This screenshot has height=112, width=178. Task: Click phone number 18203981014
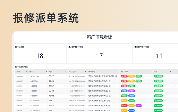[35, 91]
